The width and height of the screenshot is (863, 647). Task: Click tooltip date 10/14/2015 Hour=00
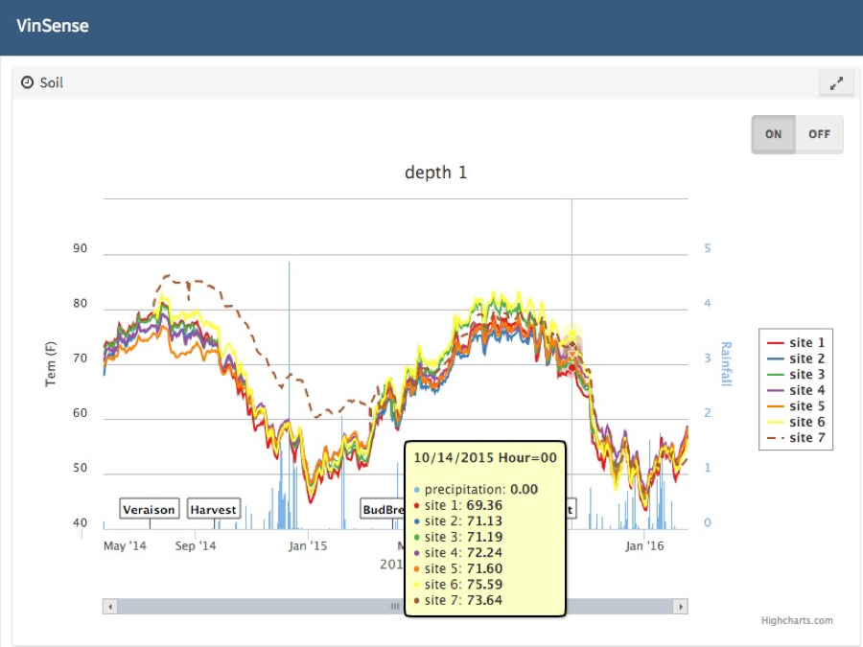click(x=485, y=458)
